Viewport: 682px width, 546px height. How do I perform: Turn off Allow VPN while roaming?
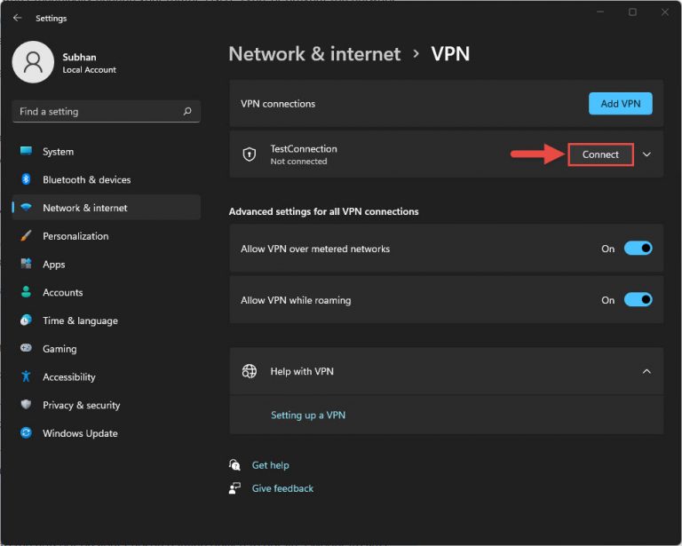(x=638, y=300)
